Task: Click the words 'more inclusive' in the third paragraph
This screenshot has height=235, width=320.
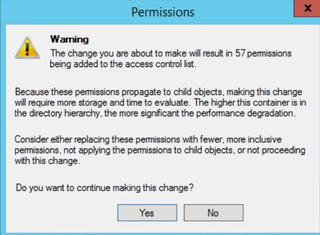Action: (x=254, y=139)
